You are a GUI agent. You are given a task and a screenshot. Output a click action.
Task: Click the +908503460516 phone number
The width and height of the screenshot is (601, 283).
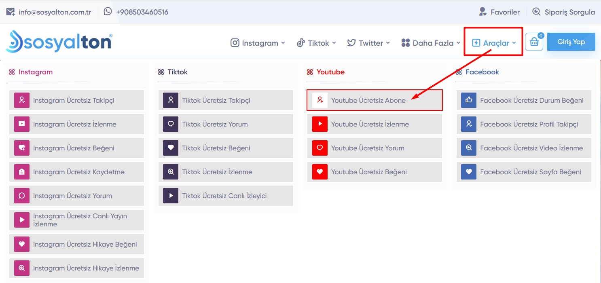tap(142, 12)
